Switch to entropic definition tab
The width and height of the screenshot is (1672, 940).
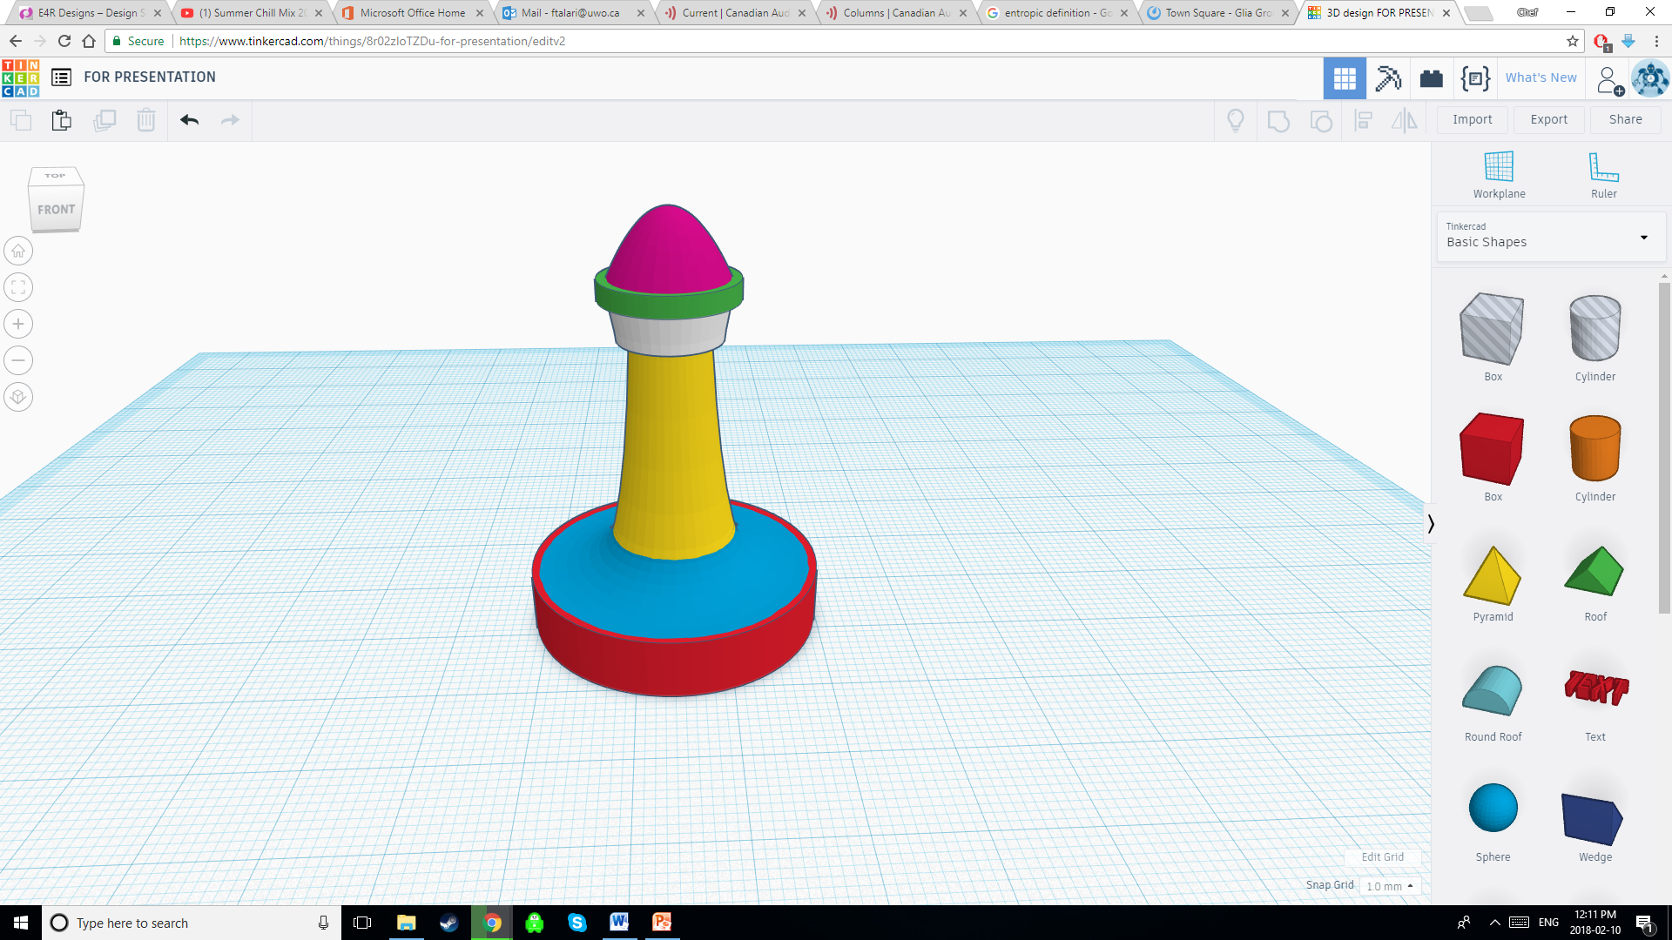point(1057,13)
